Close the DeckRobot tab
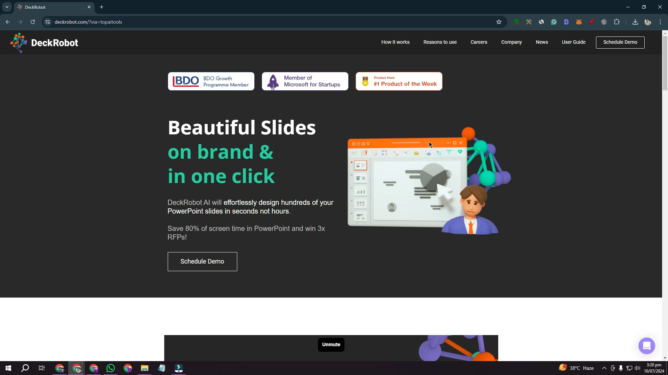 click(x=89, y=7)
